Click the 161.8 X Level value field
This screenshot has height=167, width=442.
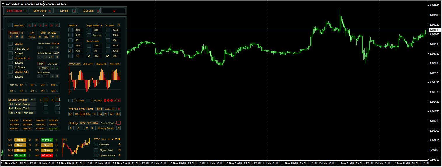tap(116, 46)
